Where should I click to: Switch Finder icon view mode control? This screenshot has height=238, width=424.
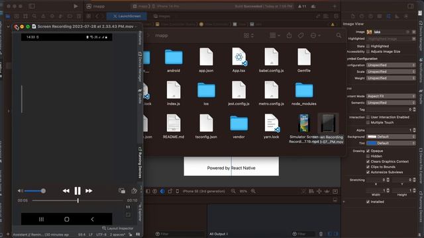point(248,35)
